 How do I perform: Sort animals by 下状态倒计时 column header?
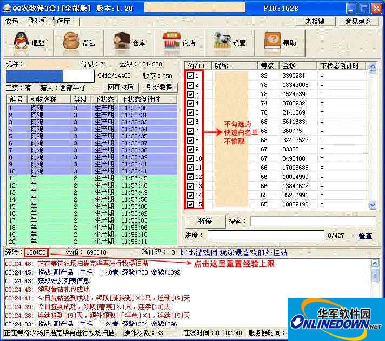tap(148, 99)
